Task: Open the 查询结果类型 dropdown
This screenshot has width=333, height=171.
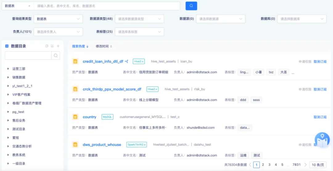Action: pyautogui.click(x=58, y=19)
